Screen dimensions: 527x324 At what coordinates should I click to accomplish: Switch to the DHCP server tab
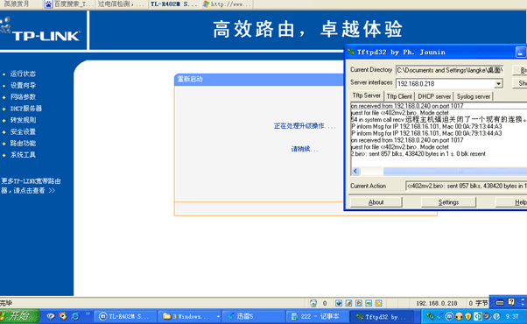(434, 96)
